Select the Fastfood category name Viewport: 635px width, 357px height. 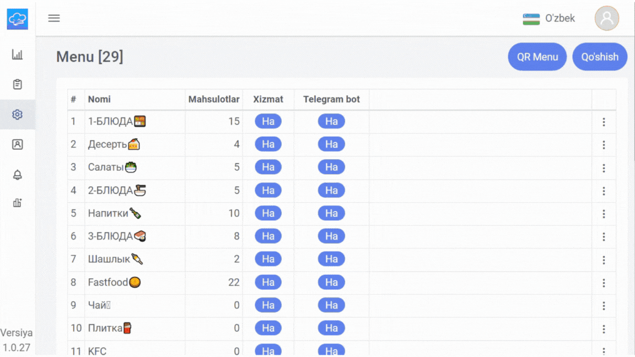click(114, 282)
